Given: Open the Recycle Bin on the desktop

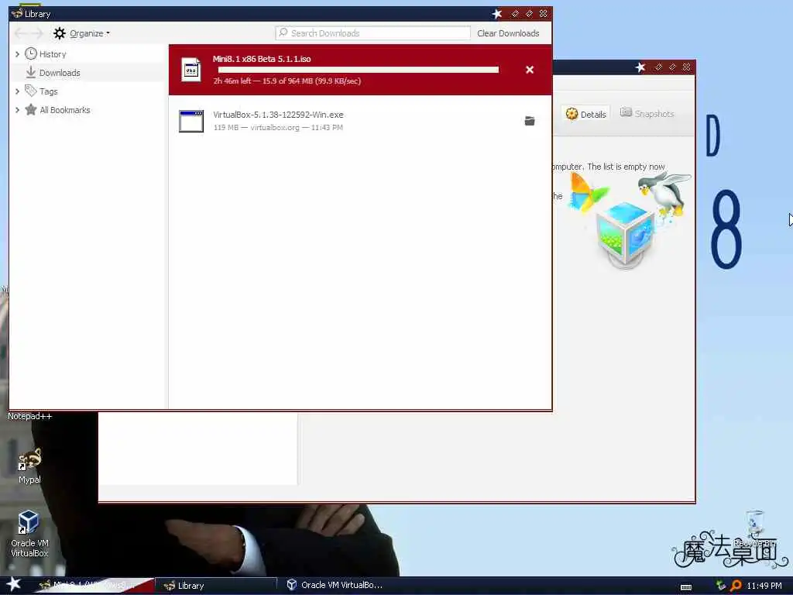Looking at the screenshot, I should (x=754, y=528).
